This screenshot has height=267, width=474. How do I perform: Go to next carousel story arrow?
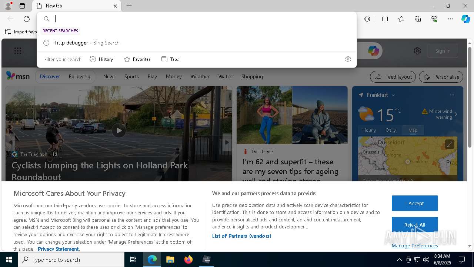click(227, 142)
